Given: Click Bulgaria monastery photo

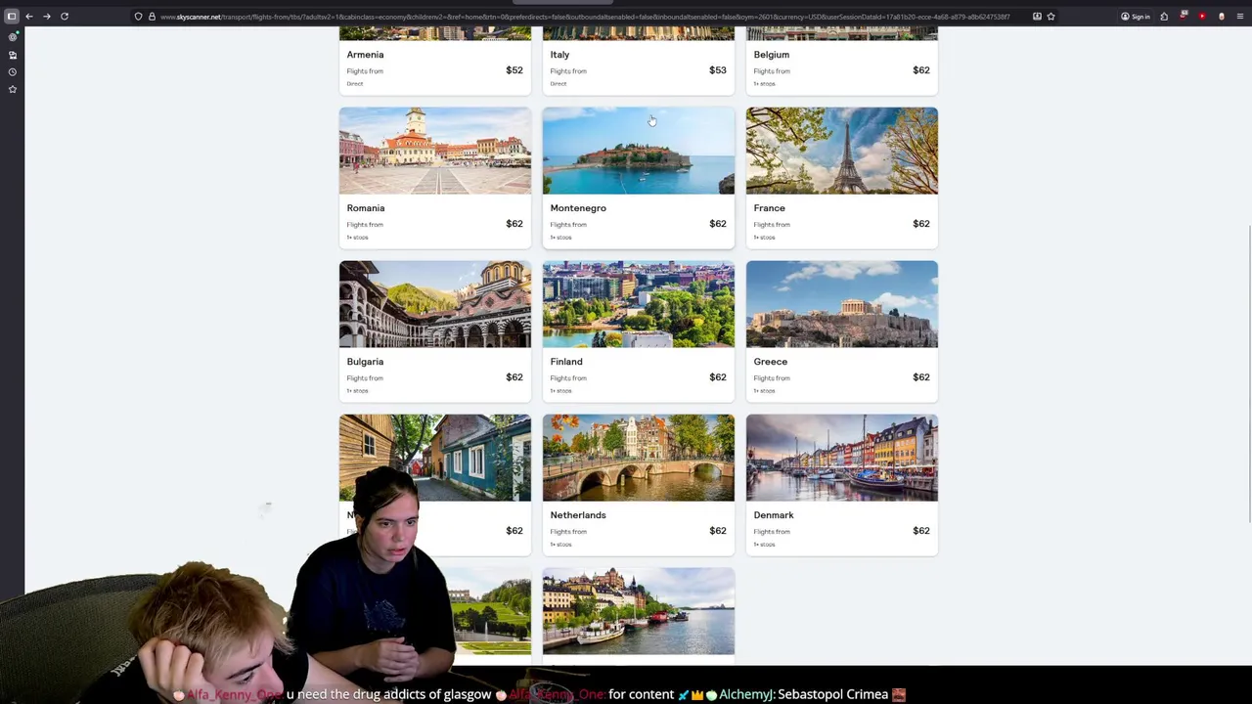Looking at the screenshot, I should point(435,304).
